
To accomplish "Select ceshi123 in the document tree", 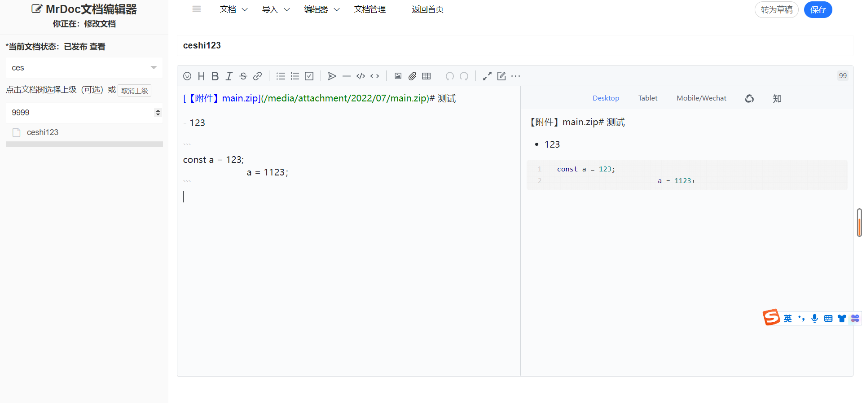I will [x=43, y=132].
